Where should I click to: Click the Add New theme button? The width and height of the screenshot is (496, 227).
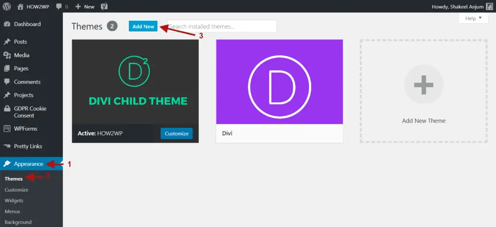pos(143,26)
